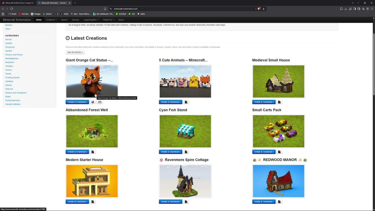Close the Minecraft Schematics tab
This screenshot has height=211, width=375.
coord(69,3)
